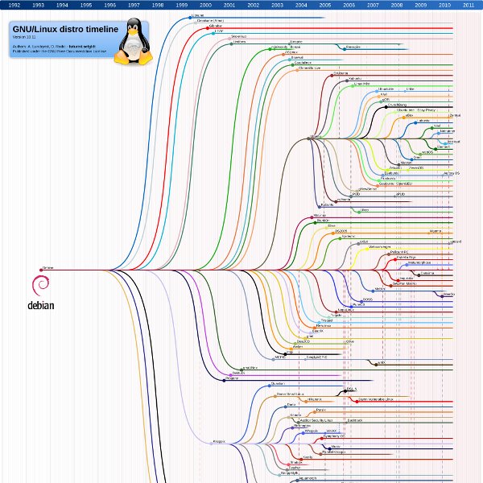Click the debian wordmark text

coord(41,305)
